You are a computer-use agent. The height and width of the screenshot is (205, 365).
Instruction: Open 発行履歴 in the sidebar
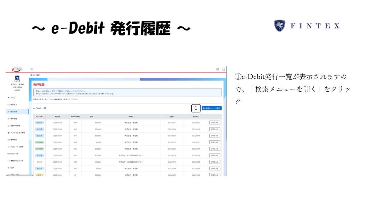point(17,112)
